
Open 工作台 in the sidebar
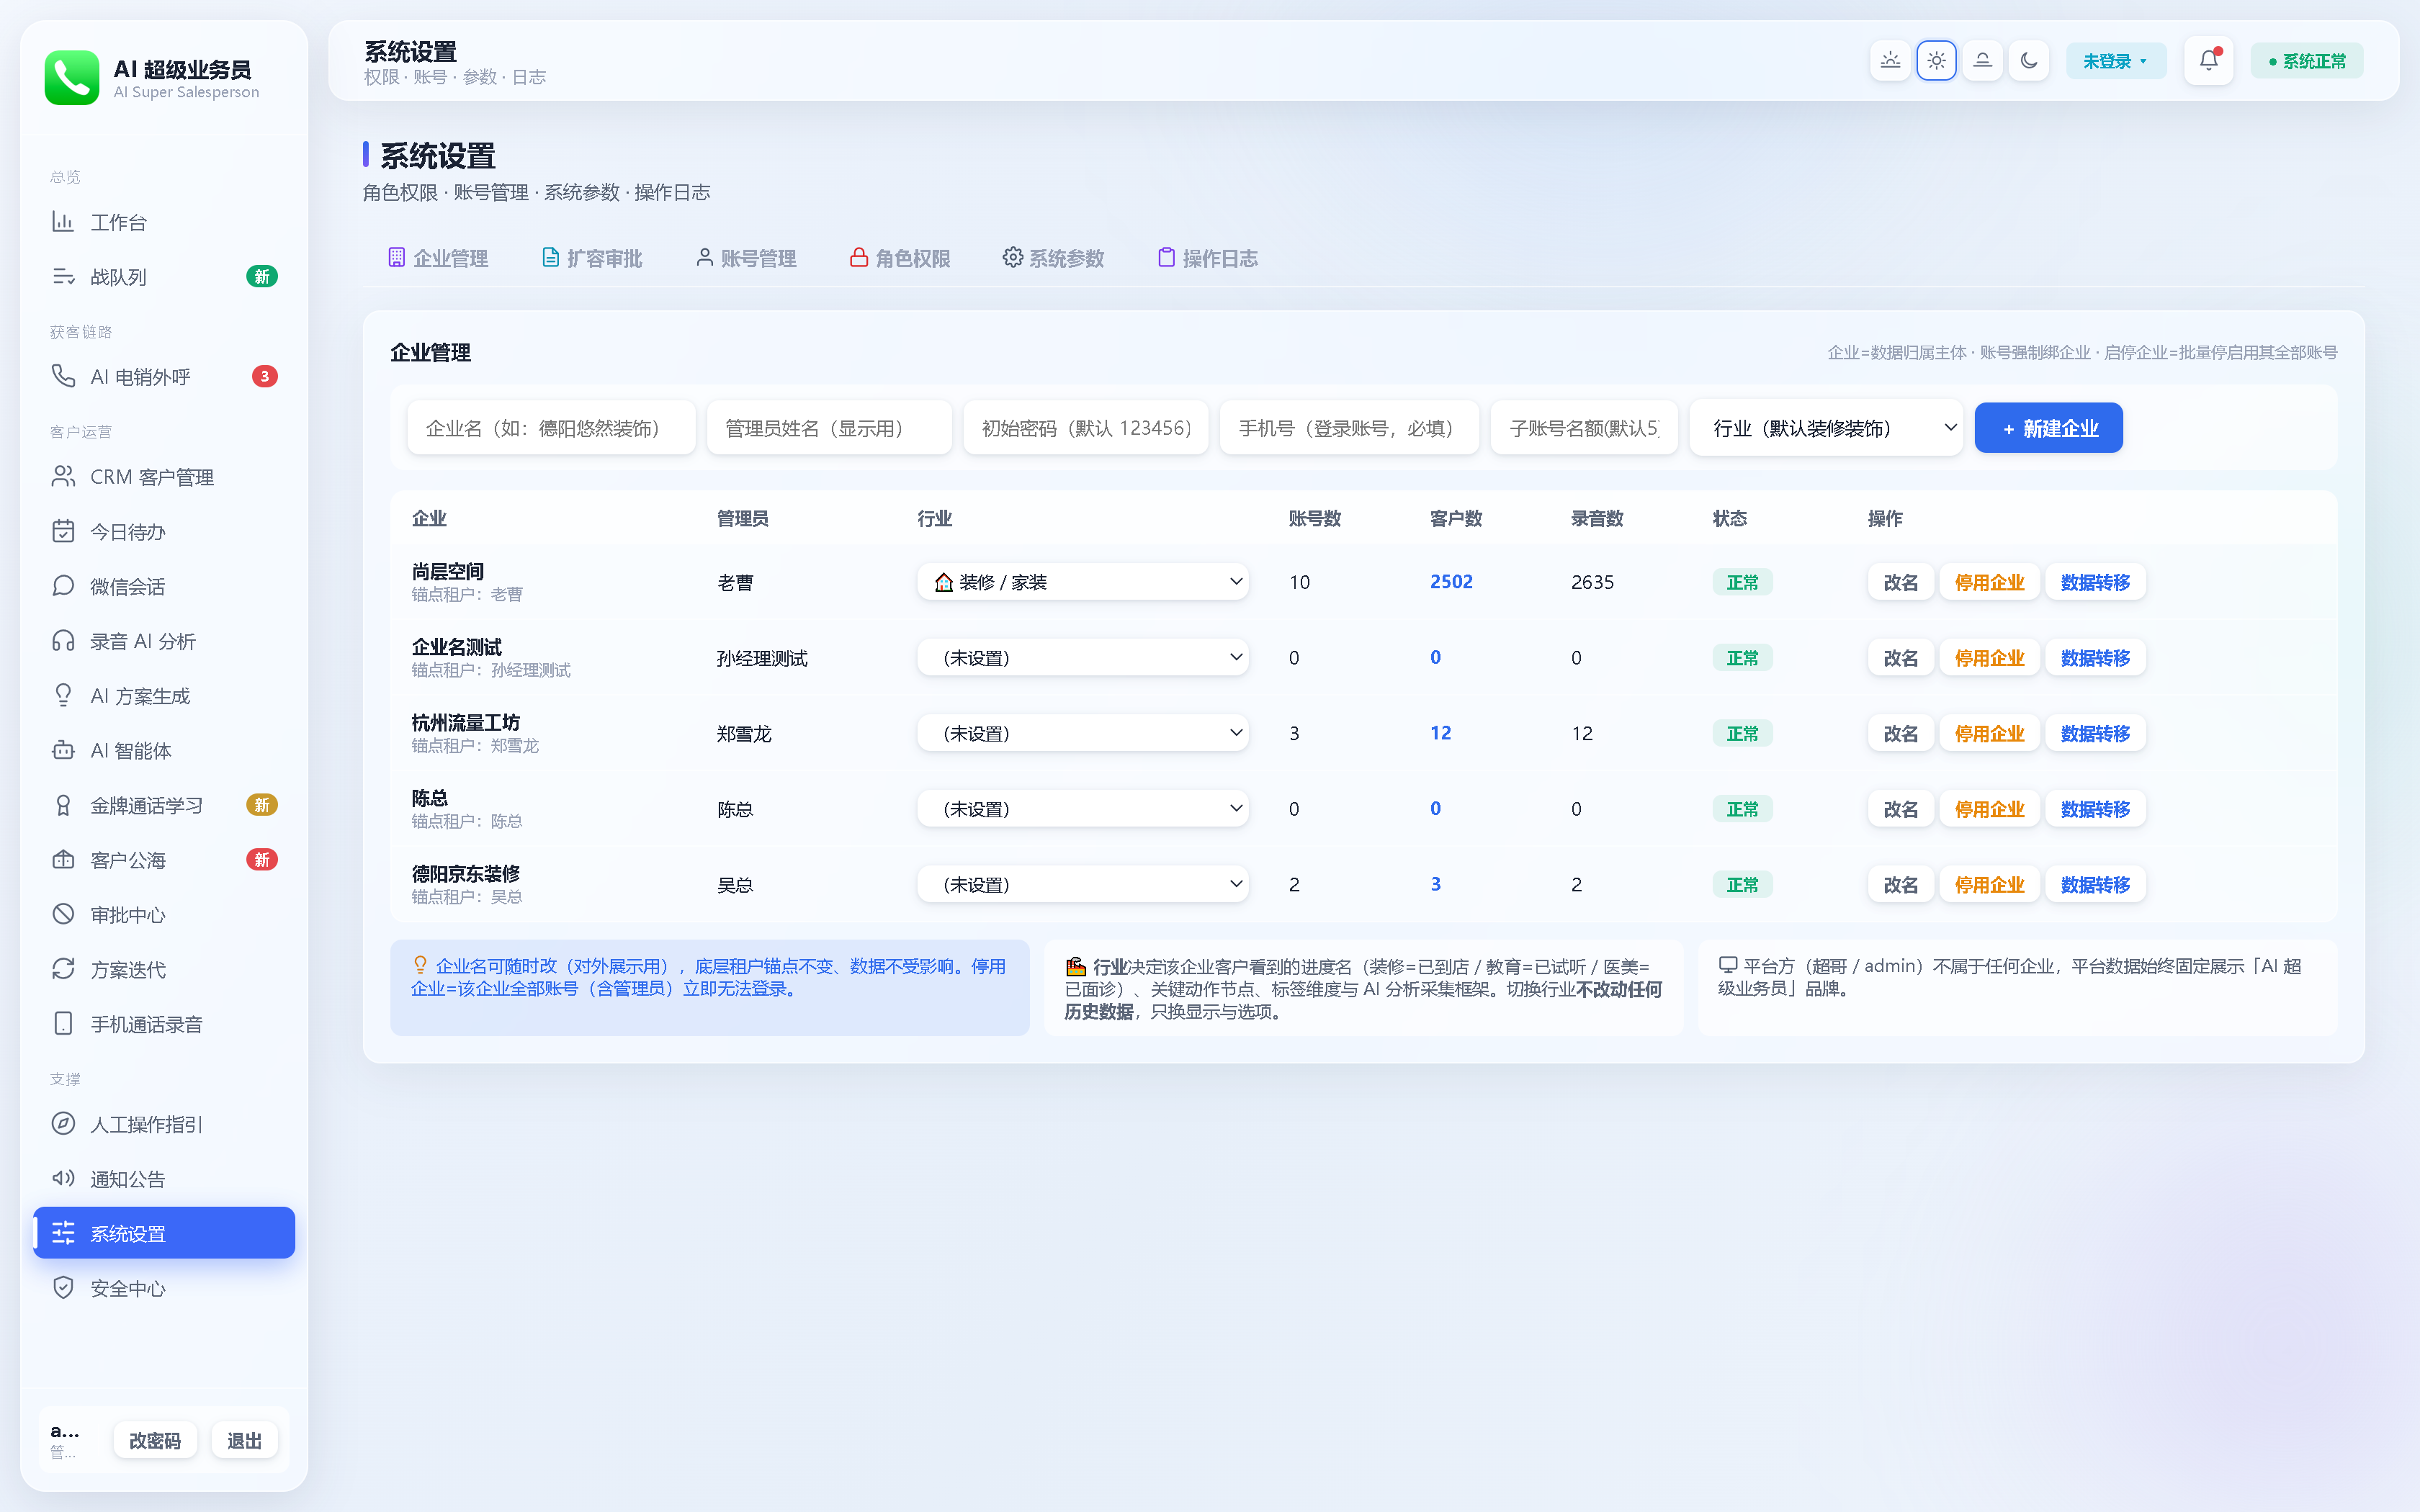pos(164,222)
